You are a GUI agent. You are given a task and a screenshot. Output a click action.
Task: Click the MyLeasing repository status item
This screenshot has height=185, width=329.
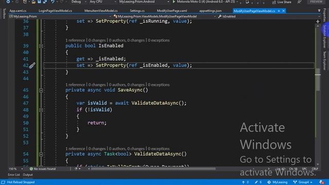pos(277,182)
